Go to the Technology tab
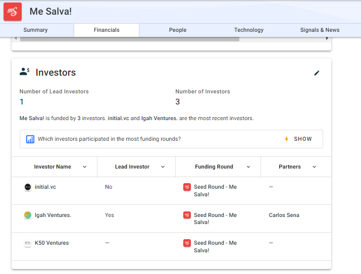Viewport: 361px width, 274px height. pos(249,30)
